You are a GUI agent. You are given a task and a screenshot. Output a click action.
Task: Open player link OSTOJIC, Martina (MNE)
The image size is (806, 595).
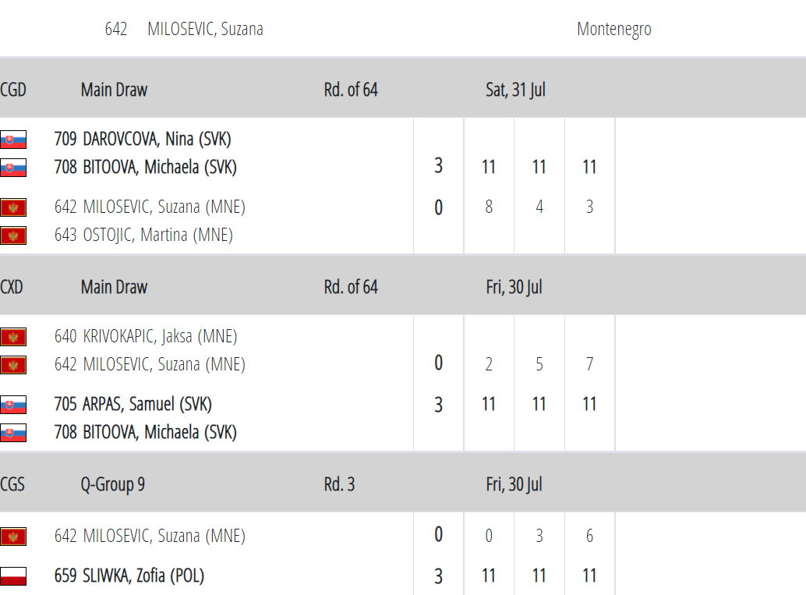tap(143, 235)
